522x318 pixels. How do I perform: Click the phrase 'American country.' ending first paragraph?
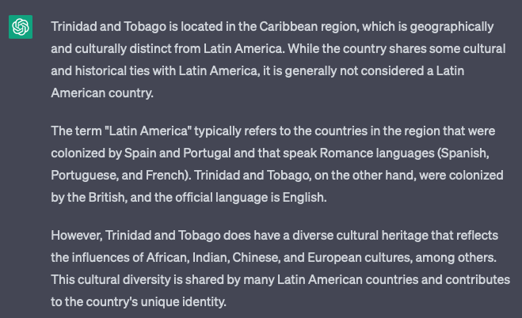(x=102, y=93)
